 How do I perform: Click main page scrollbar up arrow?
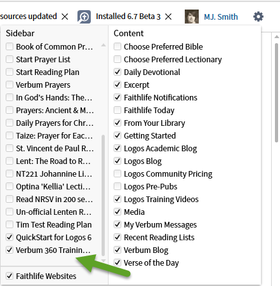point(277,37)
